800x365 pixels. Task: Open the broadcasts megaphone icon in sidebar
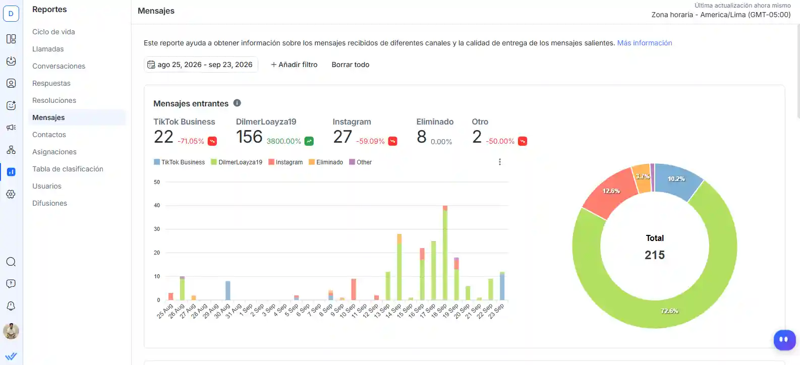11,128
